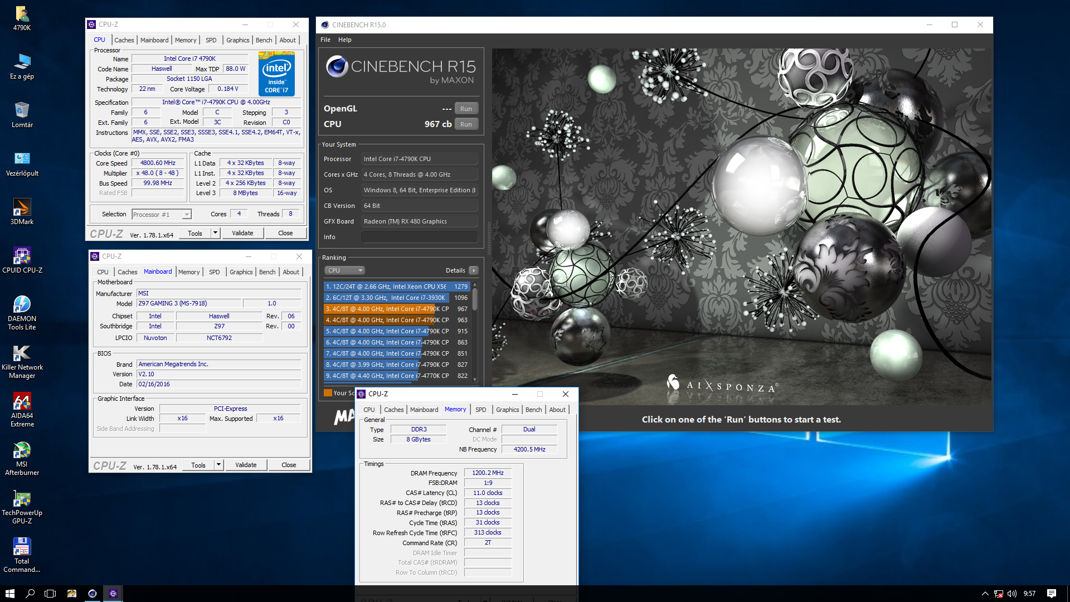Open taskbar search magnifier
Viewport: 1070px width, 602px height.
(x=30, y=594)
